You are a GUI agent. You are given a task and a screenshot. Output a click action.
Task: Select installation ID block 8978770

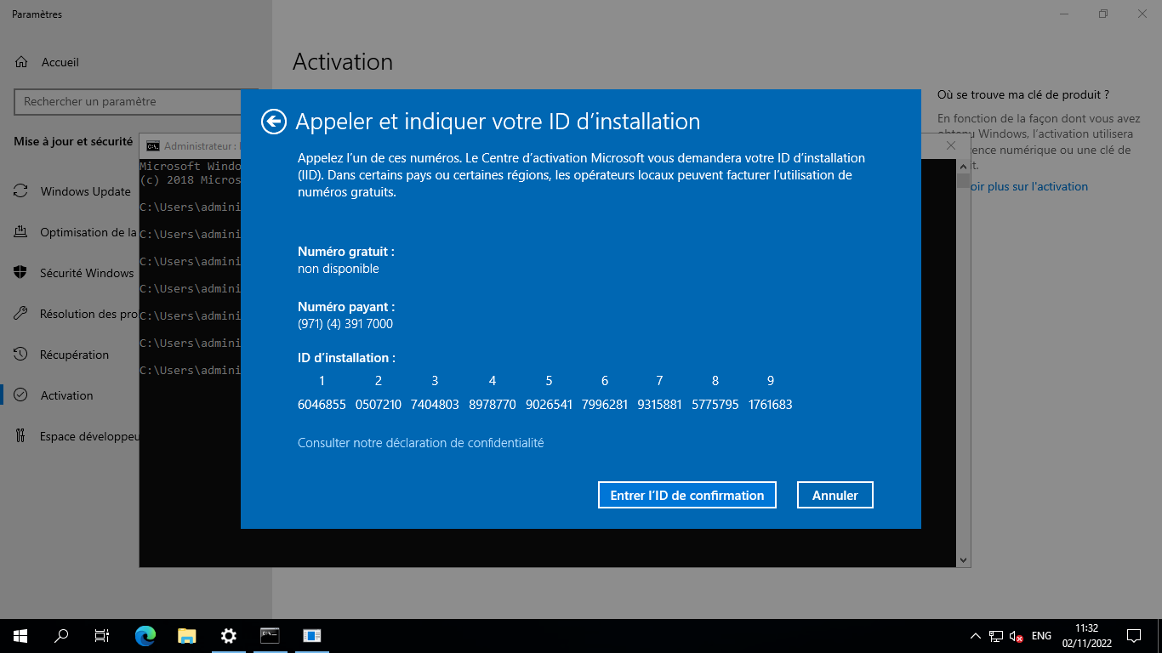pos(493,405)
